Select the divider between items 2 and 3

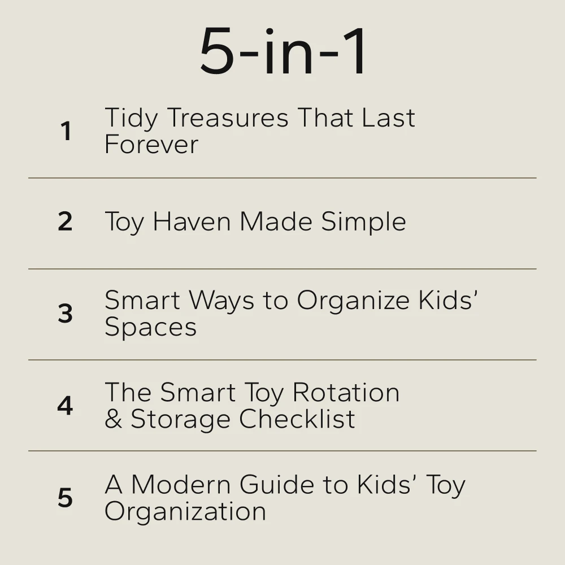click(x=282, y=269)
